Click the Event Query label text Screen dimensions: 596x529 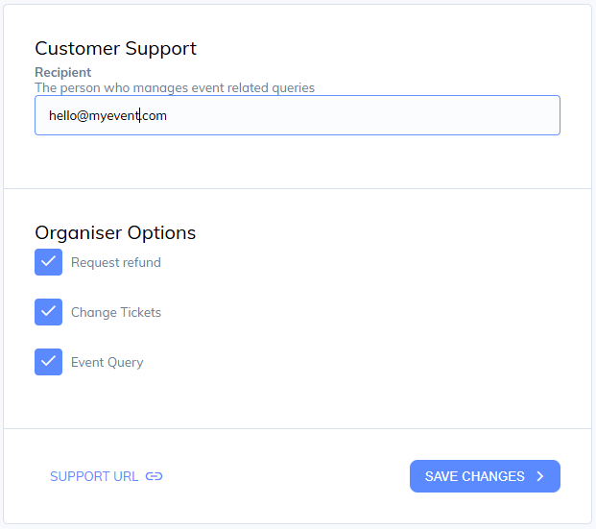click(107, 363)
